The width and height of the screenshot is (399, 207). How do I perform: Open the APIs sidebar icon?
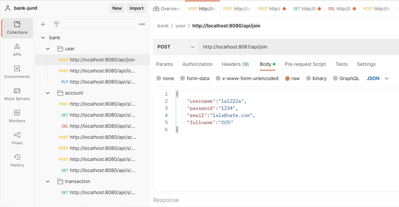point(17,50)
